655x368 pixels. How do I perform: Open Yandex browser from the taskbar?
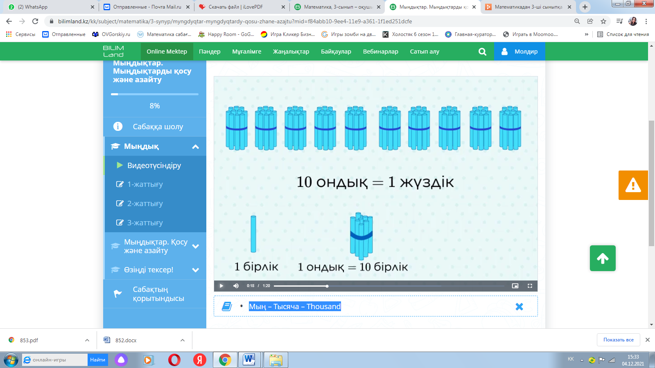(200, 360)
